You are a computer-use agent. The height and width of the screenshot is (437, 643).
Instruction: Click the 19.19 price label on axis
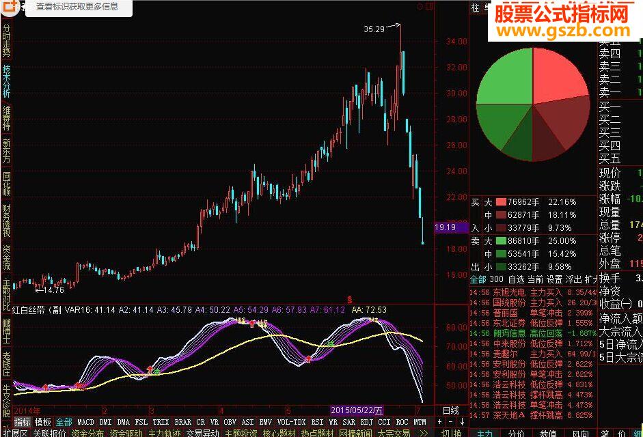(x=451, y=227)
